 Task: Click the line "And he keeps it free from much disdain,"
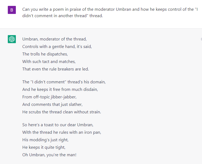click(60, 90)
